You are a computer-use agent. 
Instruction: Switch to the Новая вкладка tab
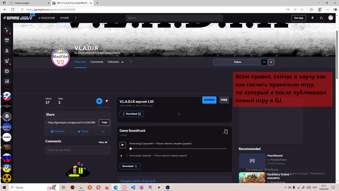[x=29, y=3]
